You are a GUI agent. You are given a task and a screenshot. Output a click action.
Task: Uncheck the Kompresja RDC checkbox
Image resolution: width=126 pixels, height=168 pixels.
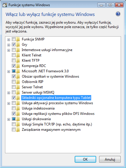pos(14,66)
